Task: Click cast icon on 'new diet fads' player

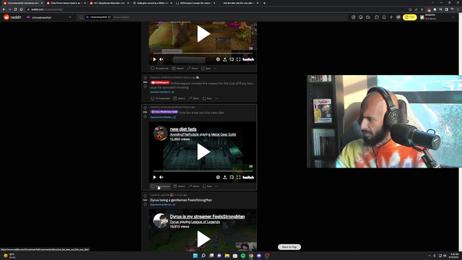Action: [x=232, y=177]
